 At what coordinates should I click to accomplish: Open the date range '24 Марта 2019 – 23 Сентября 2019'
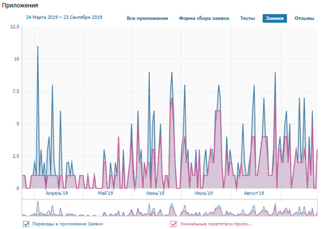64,18
